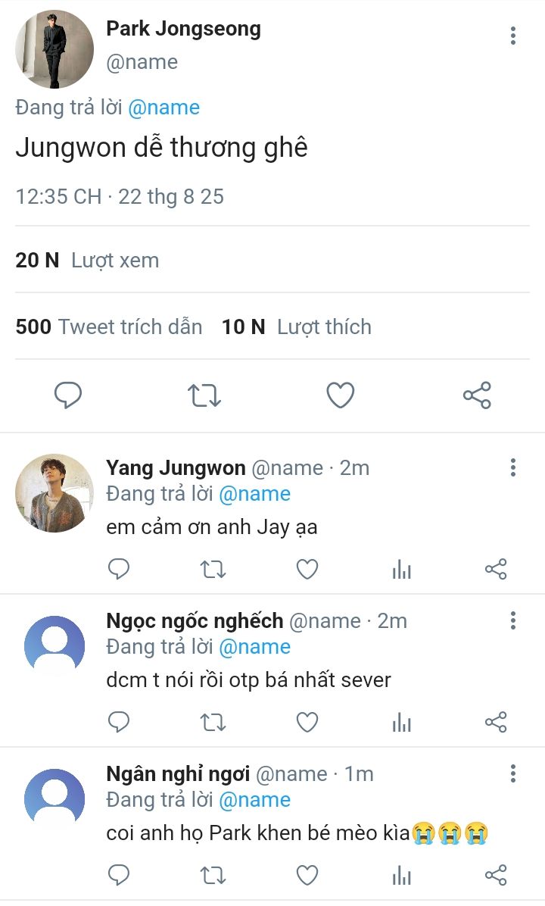Retweet Ngân nghỉ ngơi's reply
545x906 pixels.
213,876
